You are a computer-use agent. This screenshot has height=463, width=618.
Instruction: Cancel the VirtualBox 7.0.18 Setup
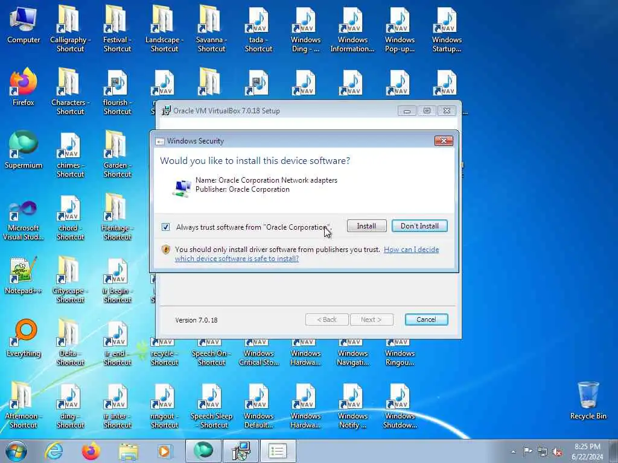coord(426,320)
